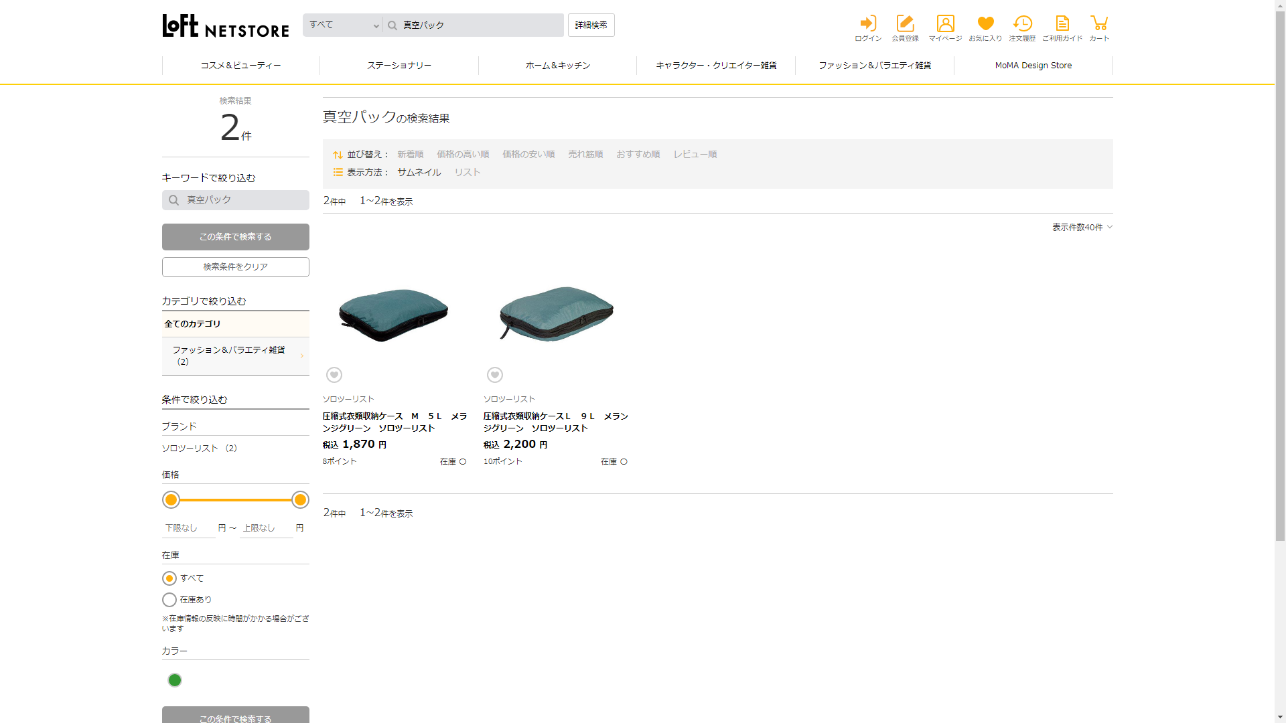View order history clock icon
Viewport: 1286px width, 723px height.
(1022, 24)
